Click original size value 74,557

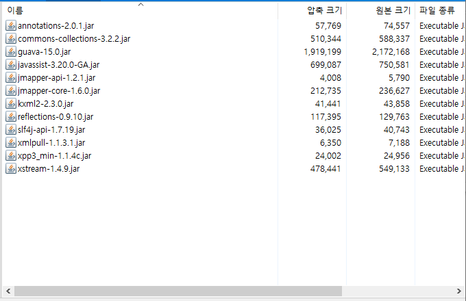coord(397,26)
